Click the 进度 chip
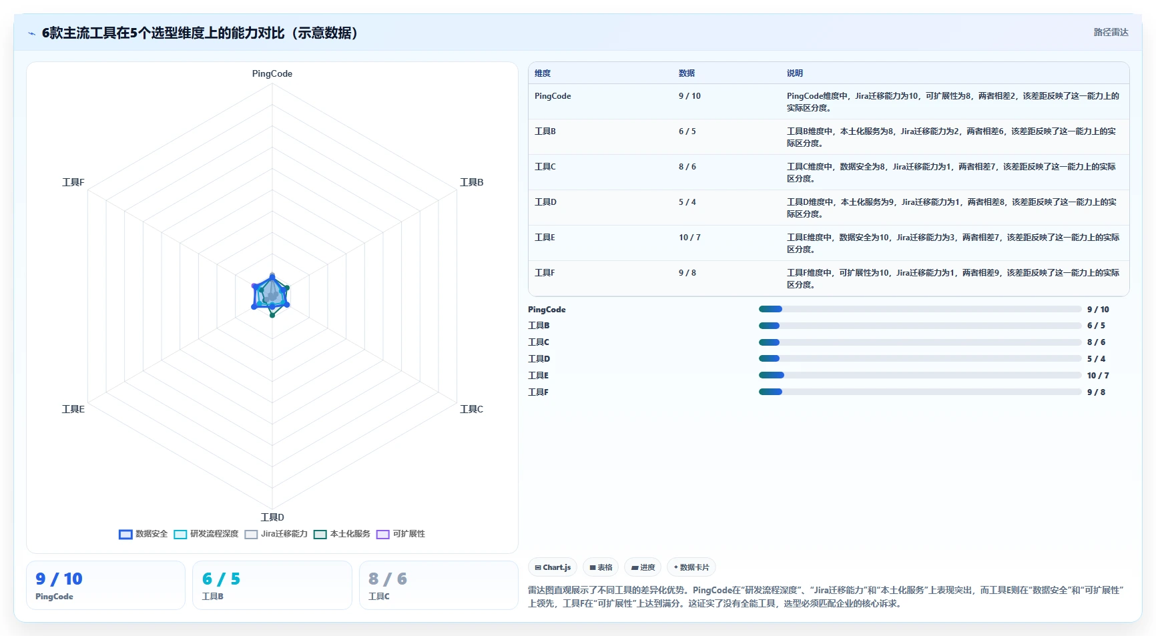The height and width of the screenshot is (636, 1156). pos(643,567)
